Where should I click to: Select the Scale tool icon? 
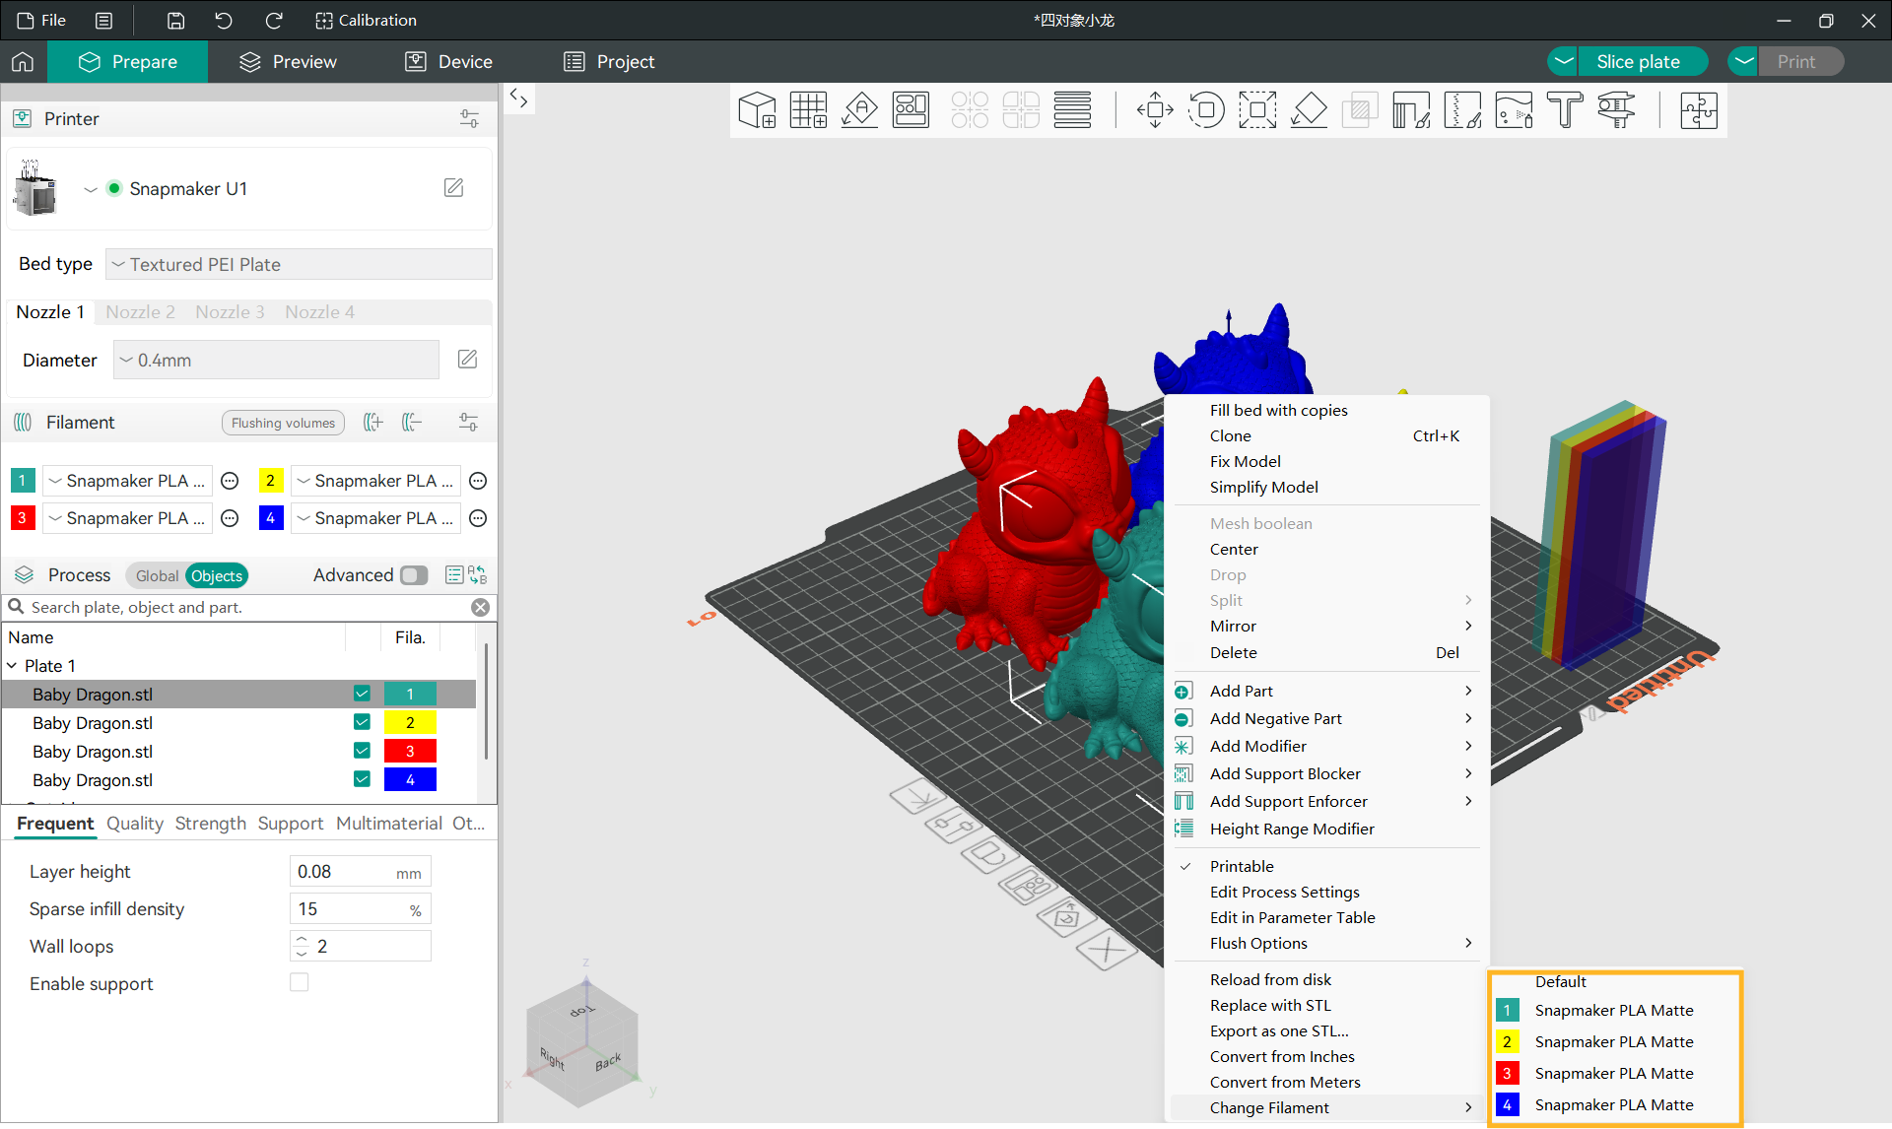point(1257,110)
